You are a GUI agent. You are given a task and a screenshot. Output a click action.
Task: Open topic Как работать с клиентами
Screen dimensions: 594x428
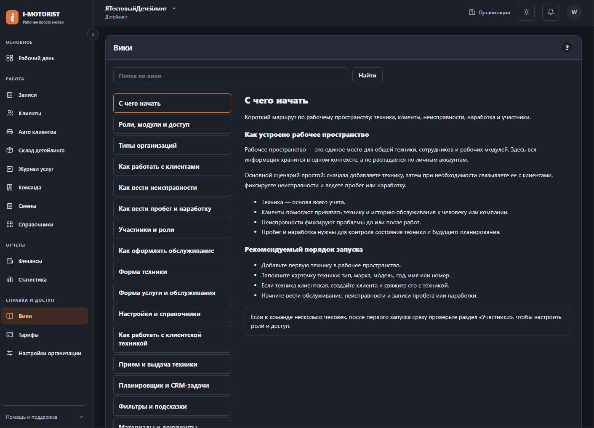(172, 166)
